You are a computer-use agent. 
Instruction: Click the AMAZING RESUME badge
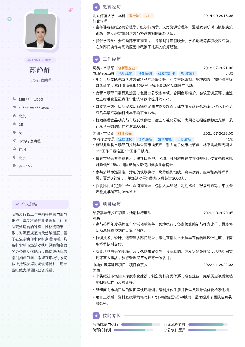[40, 60]
